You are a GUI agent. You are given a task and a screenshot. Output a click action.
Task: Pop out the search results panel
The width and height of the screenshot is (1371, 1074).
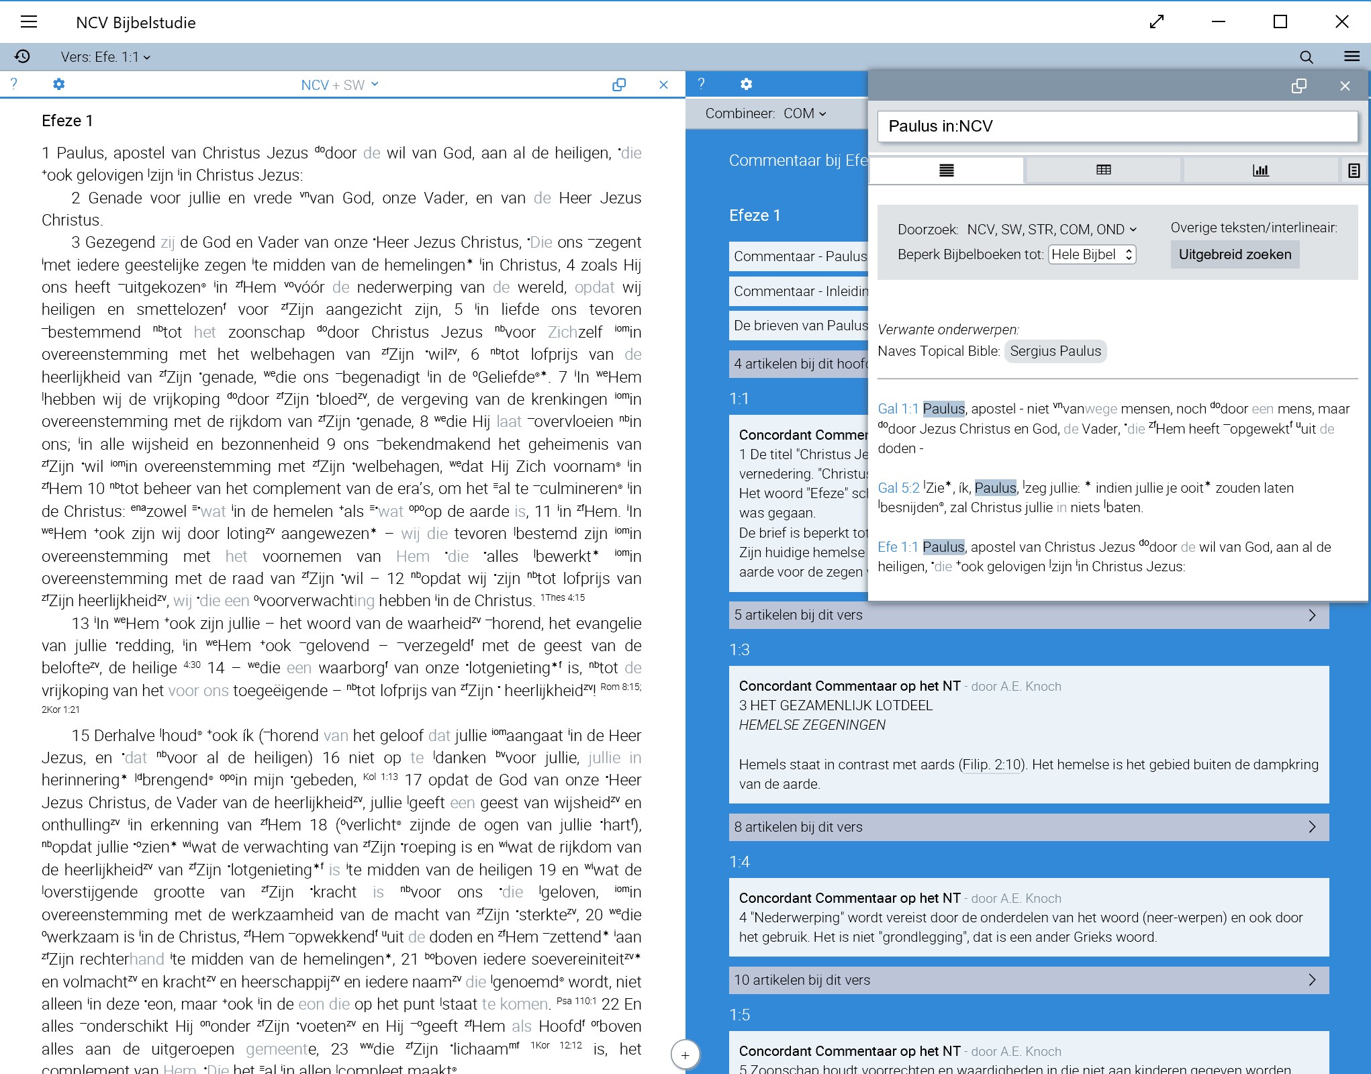pos(1298,86)
